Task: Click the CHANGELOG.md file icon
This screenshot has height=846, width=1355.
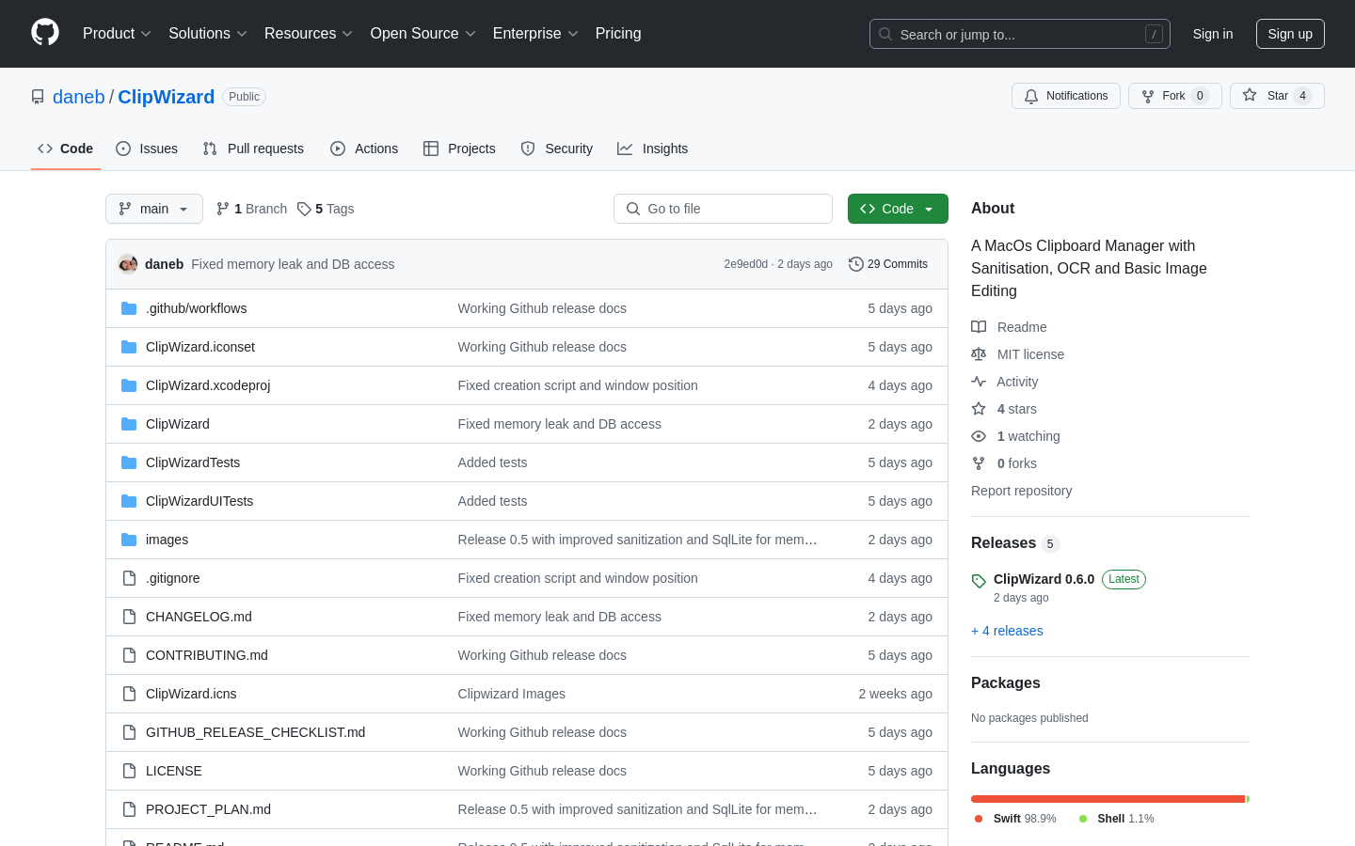Action: 129,617
